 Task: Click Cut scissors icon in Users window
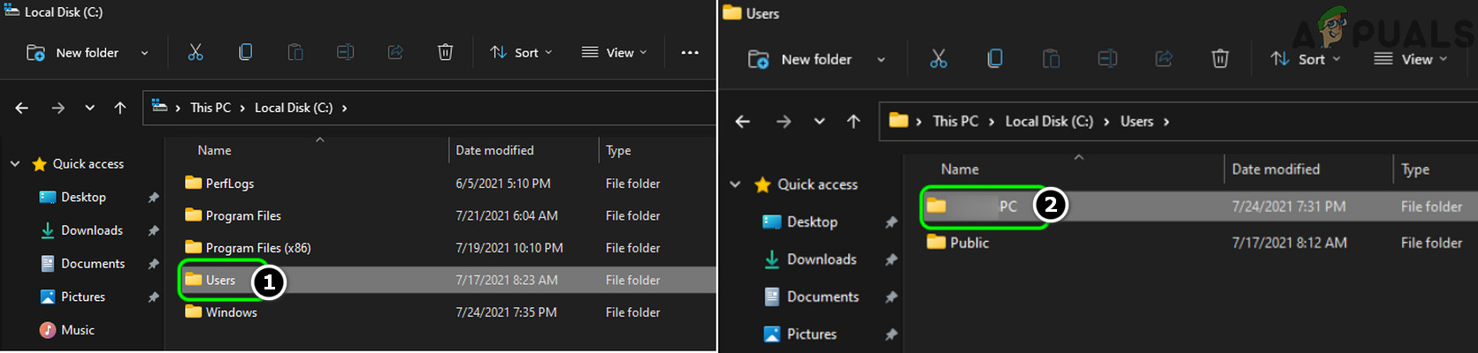938,59
